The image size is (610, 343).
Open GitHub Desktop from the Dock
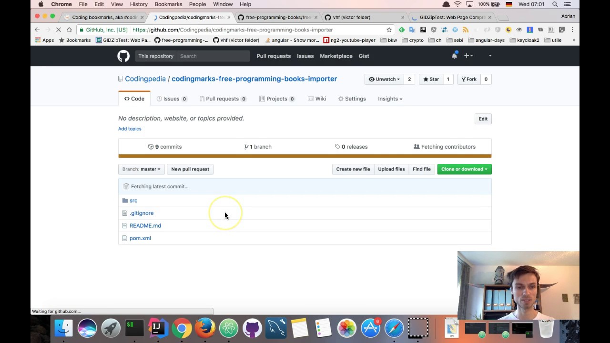(x=253, y=328)
